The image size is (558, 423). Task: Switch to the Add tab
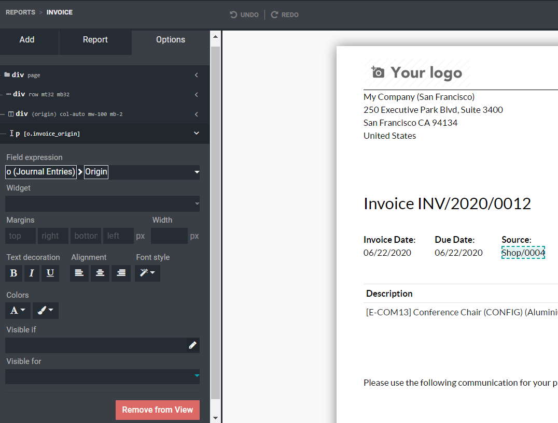(x=27, y=40)
